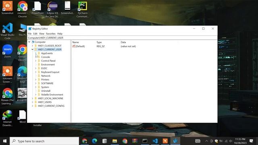The height and width of the screenshot is (145, 258).
Task: Open Microsoft Edge from the taskbar
Action: pos(95,141)
